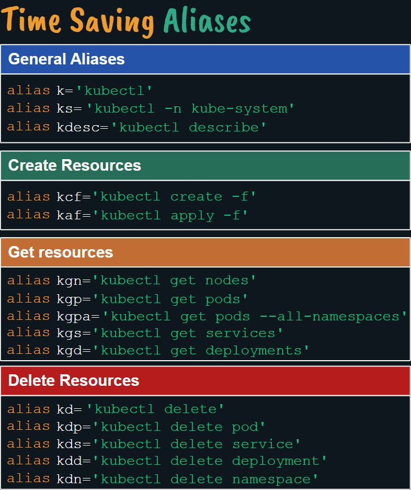
Task: Click the kgd get deployments line
Action: point(158,351)
